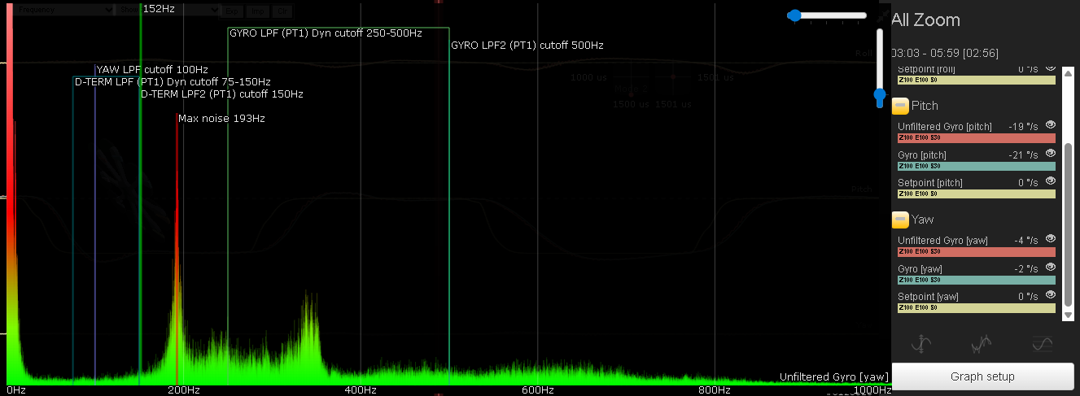
Task: Click the Setpoint [roll] eye icon
Action: click(x=1050, y=67)
